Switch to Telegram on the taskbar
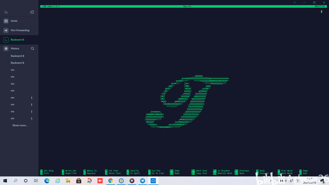The width and height of the screenshot is (329, 185). point(142,181)
